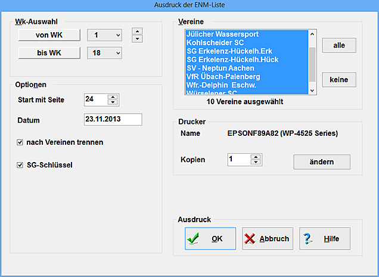The image size is (379, 277).
Task: Click into the Datum field
Action: (113, 120)
